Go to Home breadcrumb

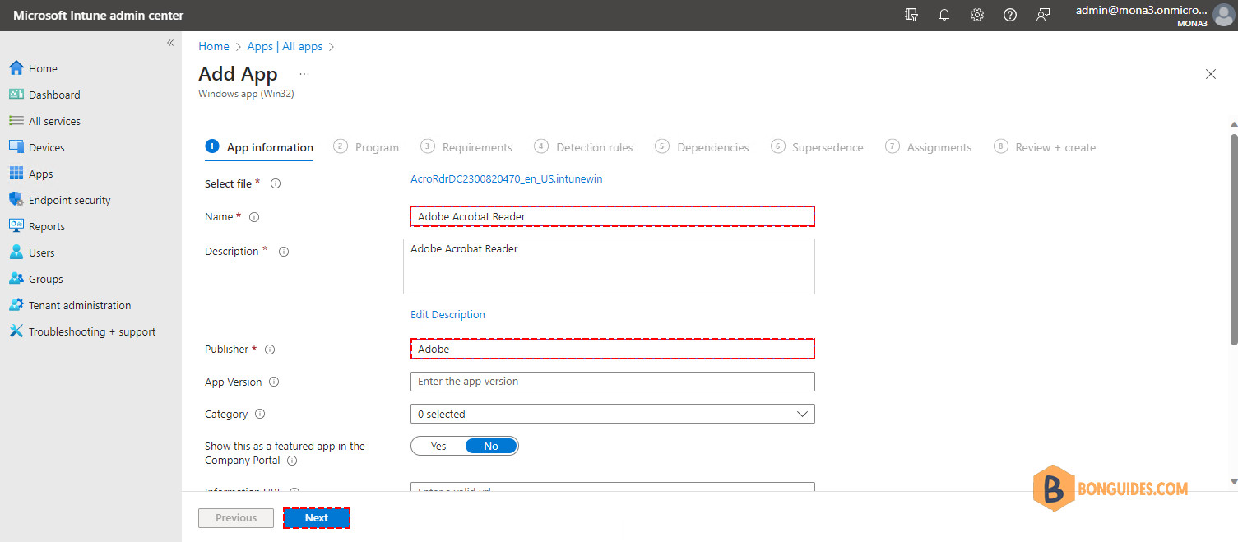(214, 46)
